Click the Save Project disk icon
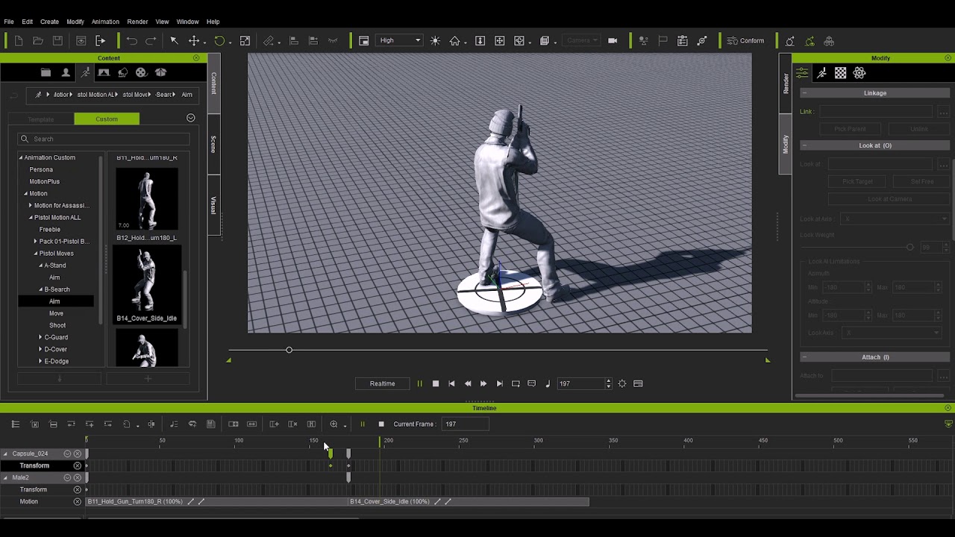 click(57, 41)
